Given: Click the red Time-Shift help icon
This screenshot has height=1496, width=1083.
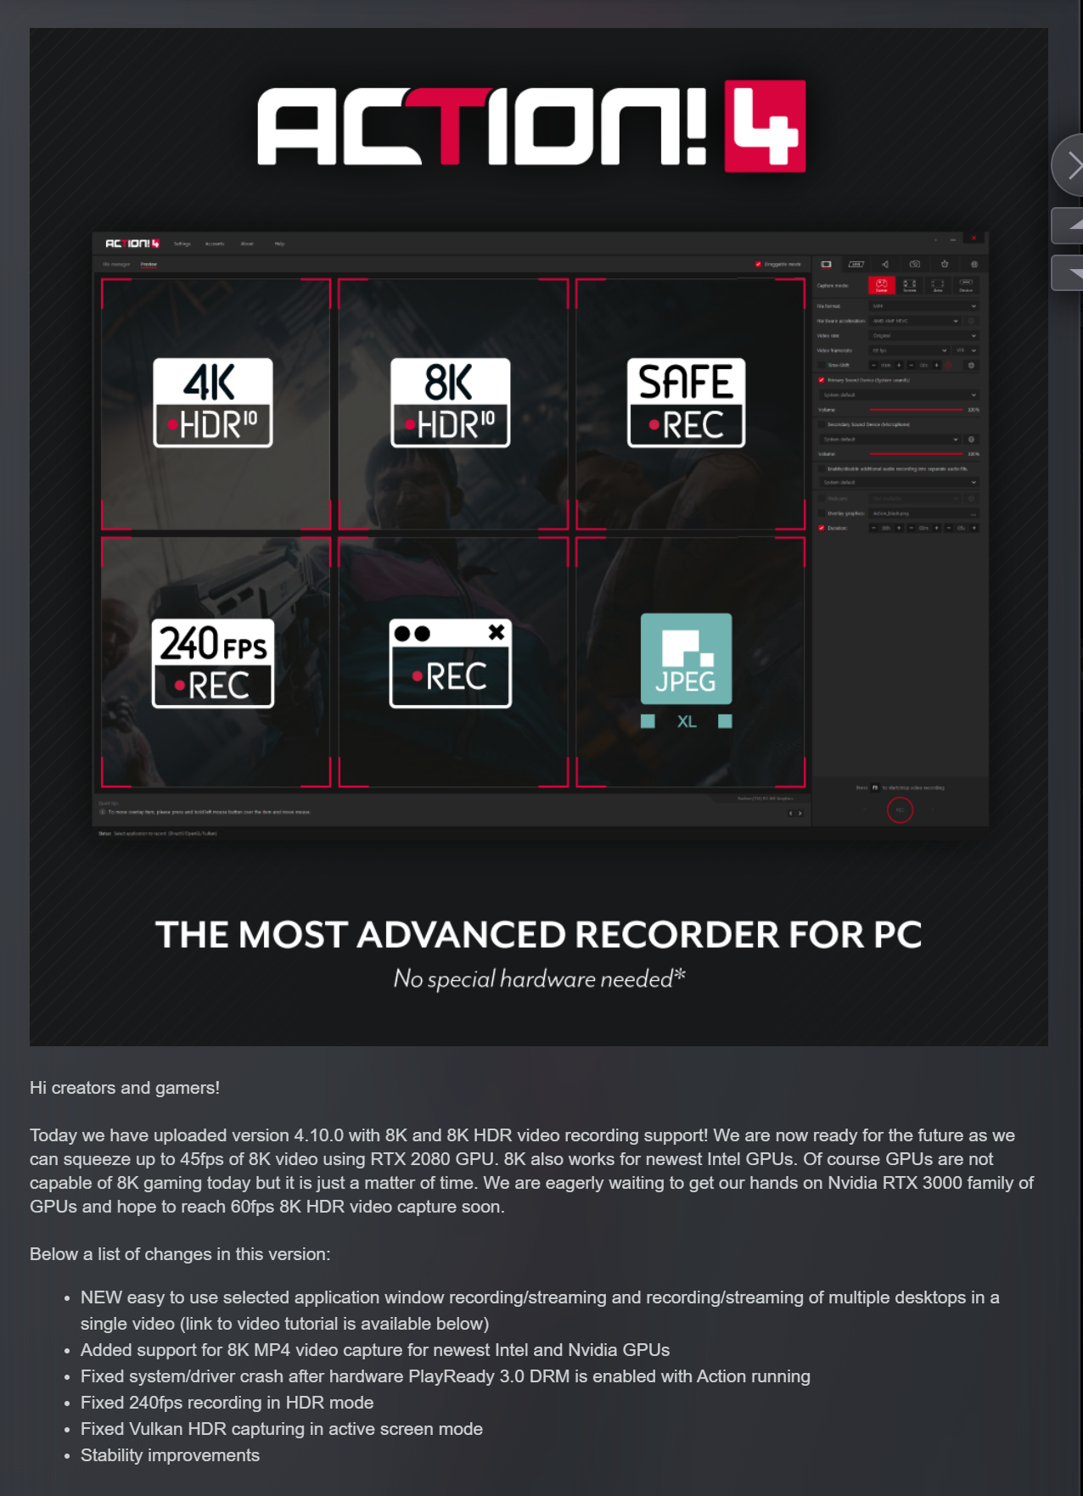Looking at the screenshot, I should coord(948,366).
